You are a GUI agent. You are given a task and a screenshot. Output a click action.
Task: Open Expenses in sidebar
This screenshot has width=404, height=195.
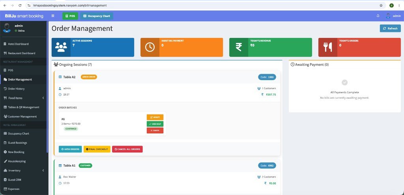tap(23, 189)
